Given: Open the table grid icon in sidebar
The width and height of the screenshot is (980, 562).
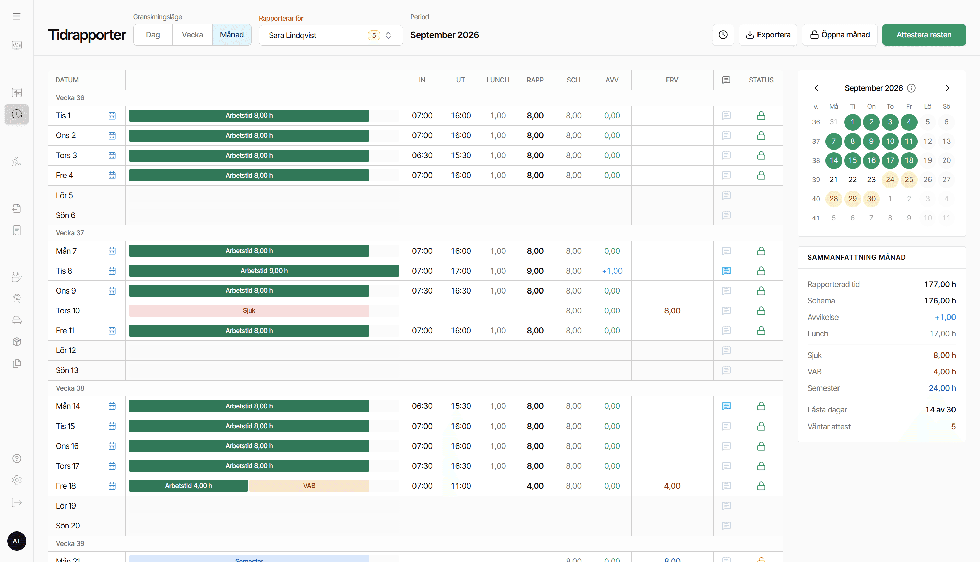Looking at the screenshot, I should (x=16, y=93).
